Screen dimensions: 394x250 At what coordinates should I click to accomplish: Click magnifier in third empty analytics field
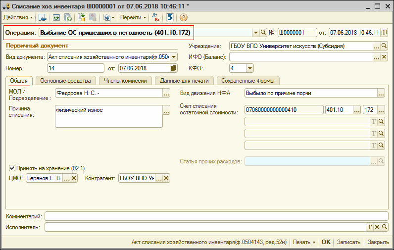click(381, 145)
